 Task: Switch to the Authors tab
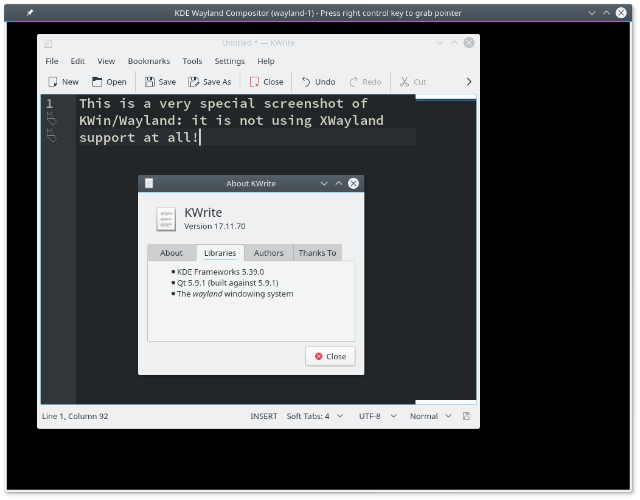point(268,253)
